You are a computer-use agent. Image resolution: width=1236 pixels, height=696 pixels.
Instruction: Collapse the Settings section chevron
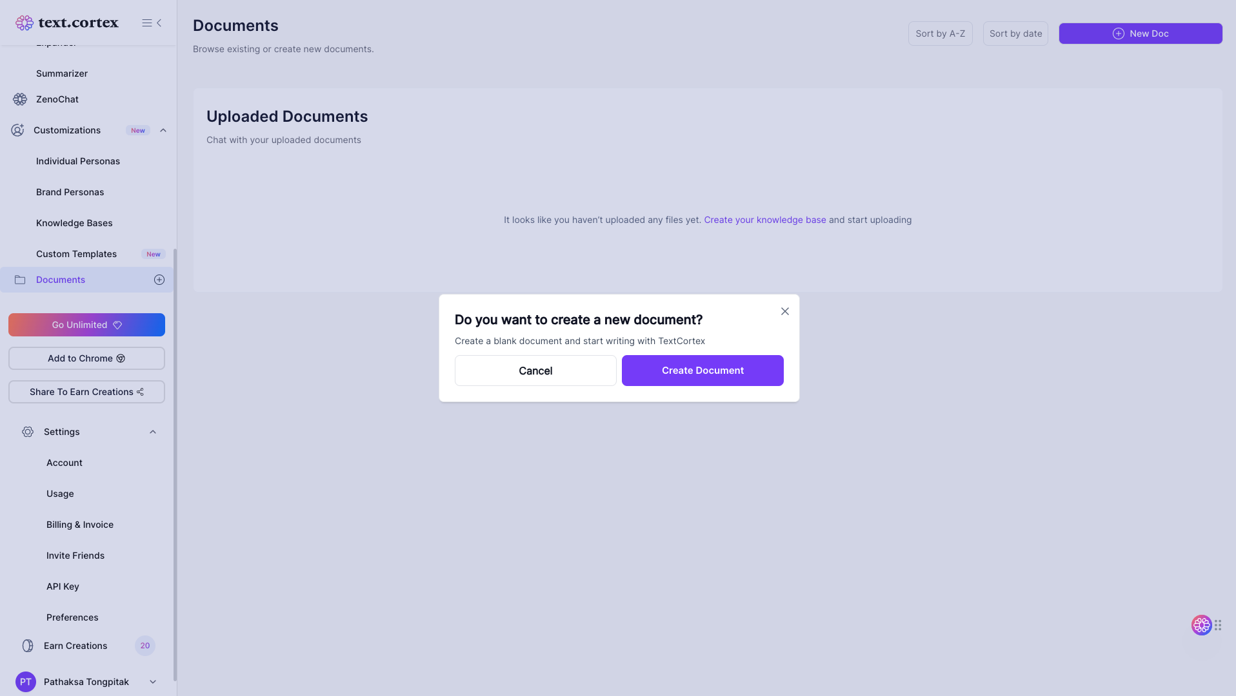coord(153,432)
